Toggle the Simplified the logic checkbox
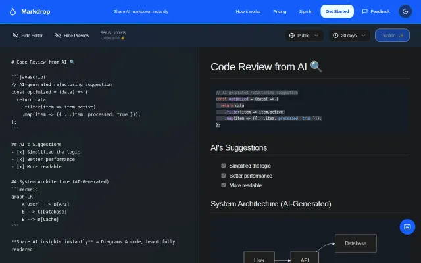The image size is (421, 263). [x=224, y=166]
